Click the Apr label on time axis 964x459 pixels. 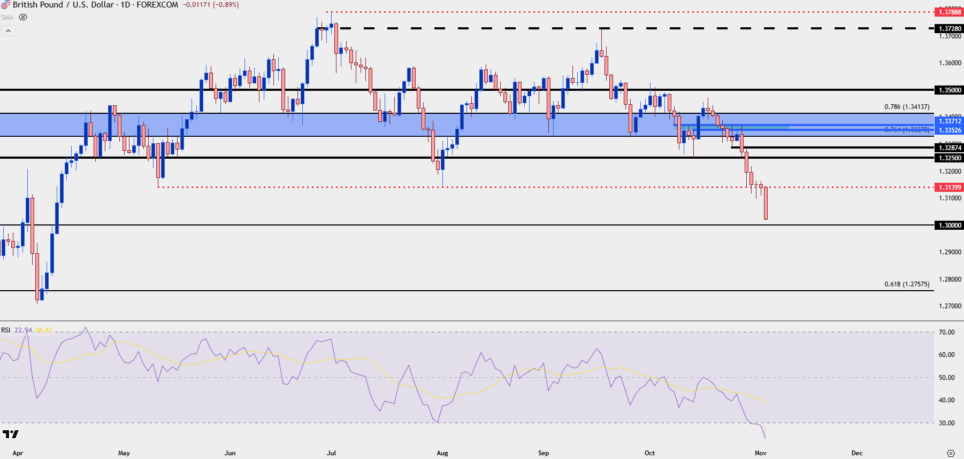pyautogui.click(x=18, y=453)
